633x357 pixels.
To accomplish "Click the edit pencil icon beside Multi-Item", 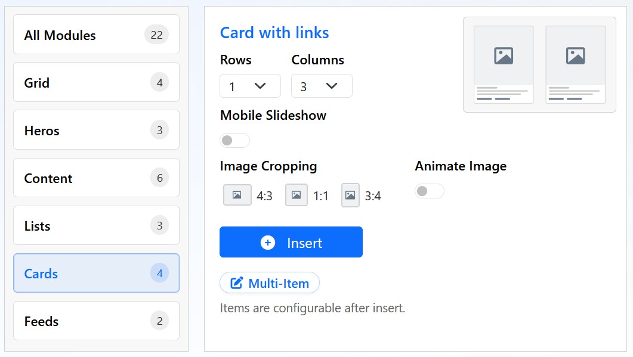I will 237,283.
